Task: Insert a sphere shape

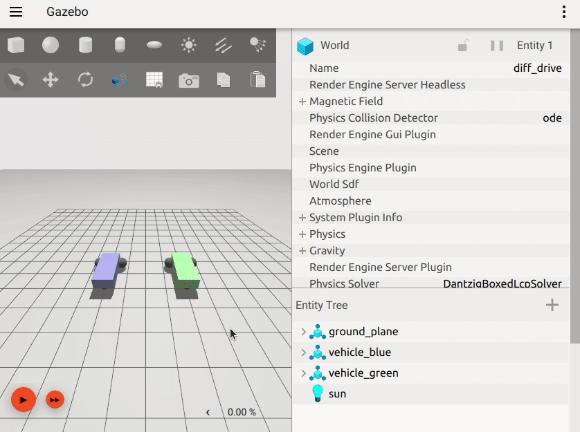Action: [51, 45]
